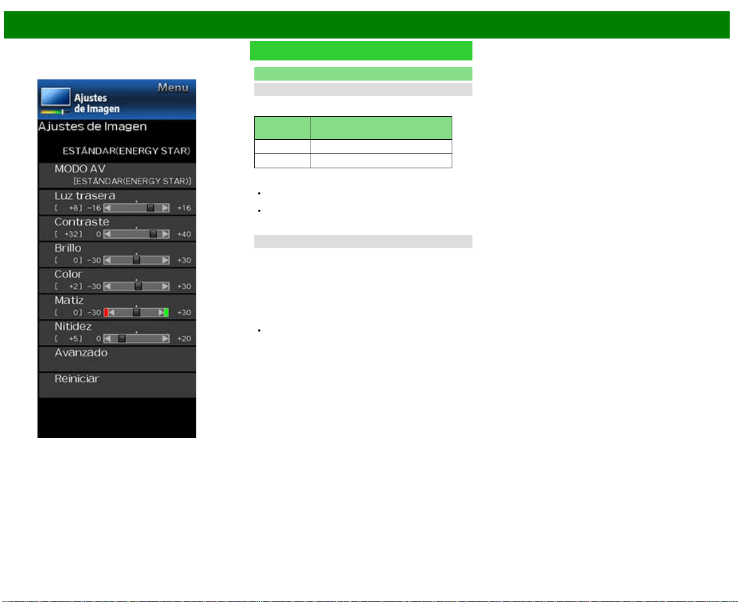Click the green right arrow of Matiz
This screenshot has width=738, height=602.
pyautogui.click(x=164, y=312)
